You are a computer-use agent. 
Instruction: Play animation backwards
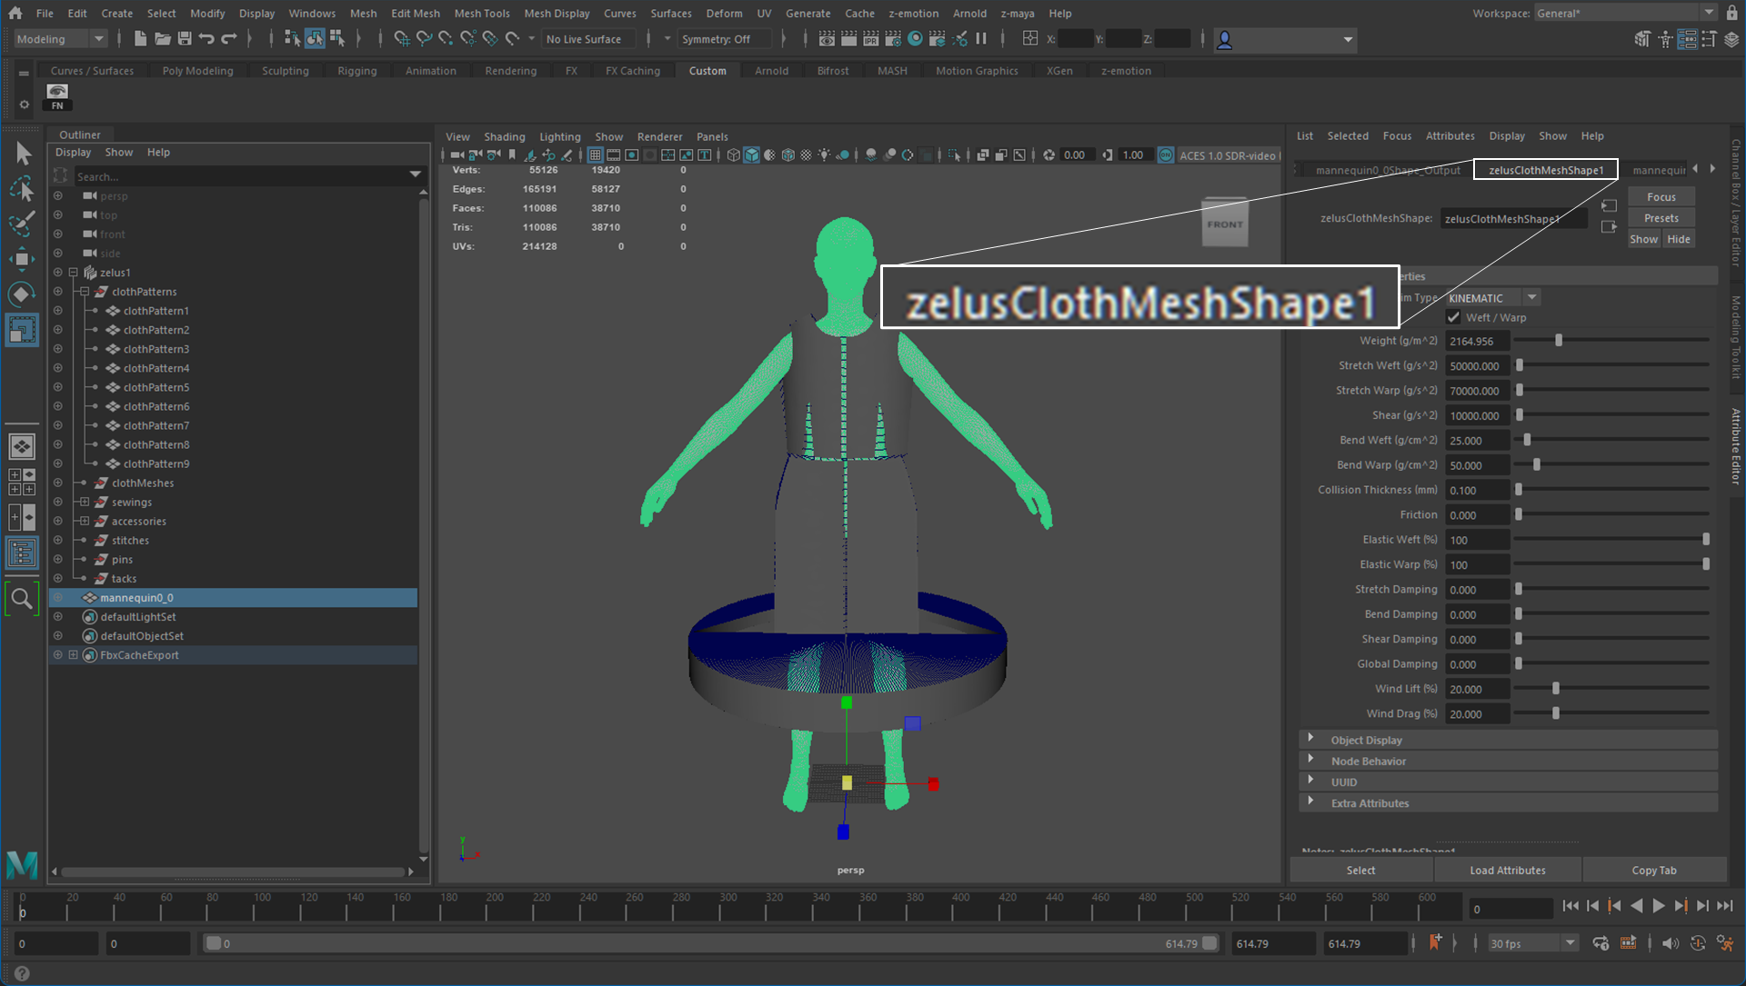[1637, 906]
